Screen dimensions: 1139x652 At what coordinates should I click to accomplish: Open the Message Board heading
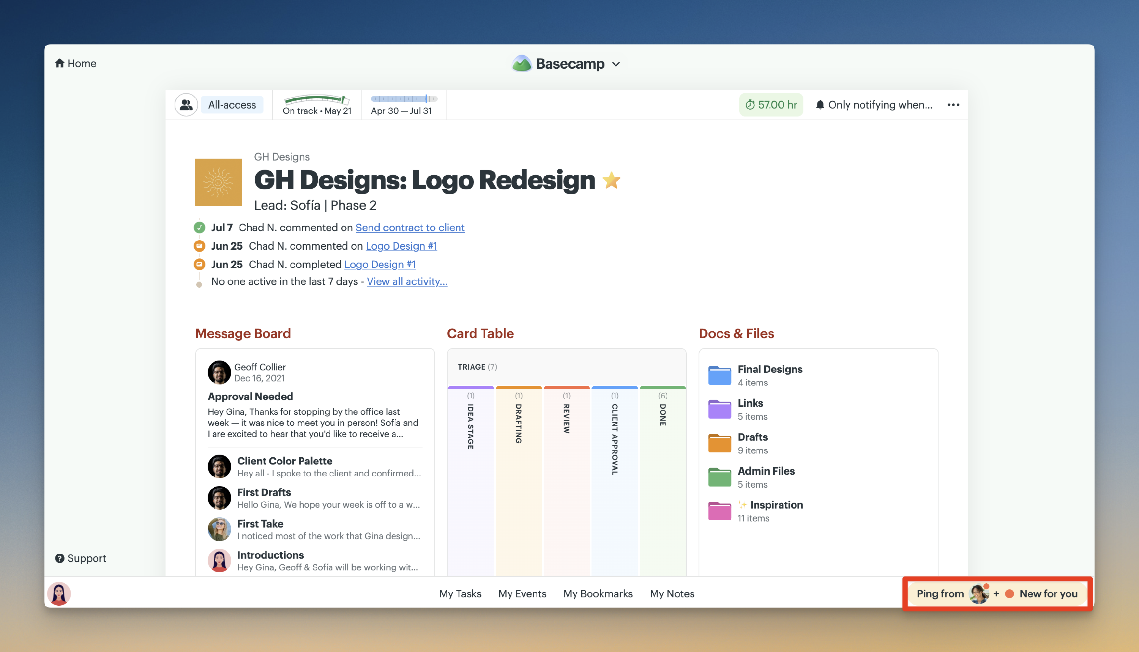point(243,333)
